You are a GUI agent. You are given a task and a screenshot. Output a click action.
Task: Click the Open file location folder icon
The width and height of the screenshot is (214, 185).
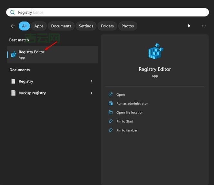tap(111, 113)
